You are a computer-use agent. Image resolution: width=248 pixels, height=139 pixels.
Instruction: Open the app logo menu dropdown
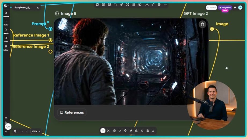pyautogui.click(x=6, y=6)
